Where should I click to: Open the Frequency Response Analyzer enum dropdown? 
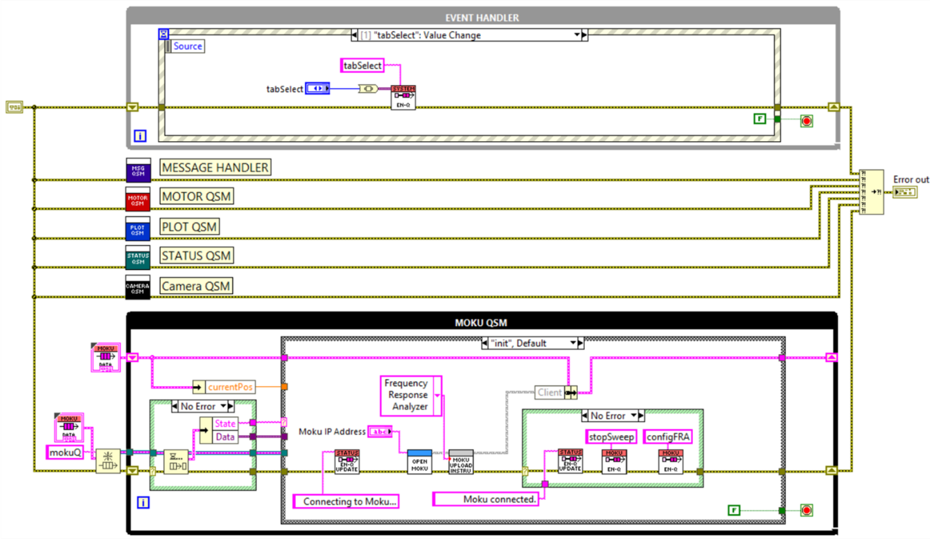click(437, 396)
